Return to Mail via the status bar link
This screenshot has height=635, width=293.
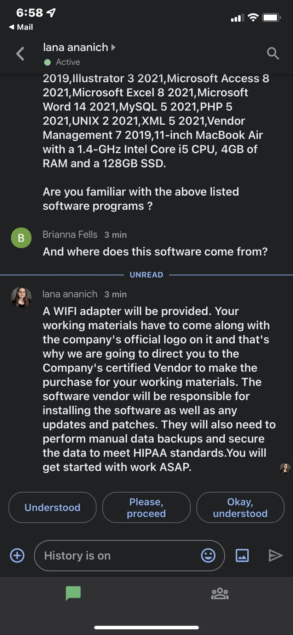point(21,27)
